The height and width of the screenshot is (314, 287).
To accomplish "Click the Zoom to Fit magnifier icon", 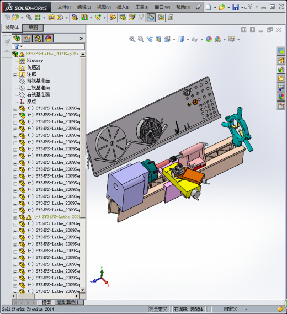I will pyautogui.click(x=132, y=39).
